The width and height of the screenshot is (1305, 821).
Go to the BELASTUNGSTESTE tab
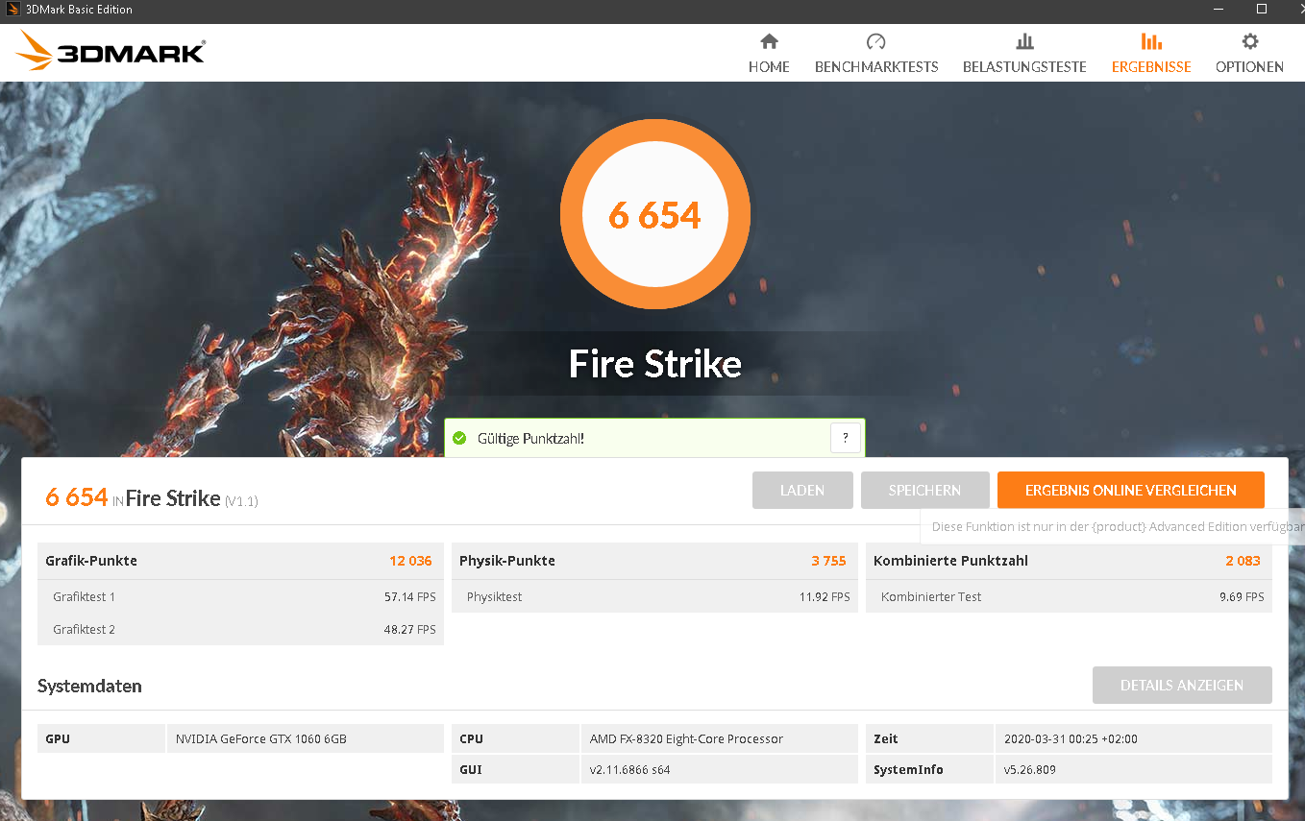tap(1024, 54)
